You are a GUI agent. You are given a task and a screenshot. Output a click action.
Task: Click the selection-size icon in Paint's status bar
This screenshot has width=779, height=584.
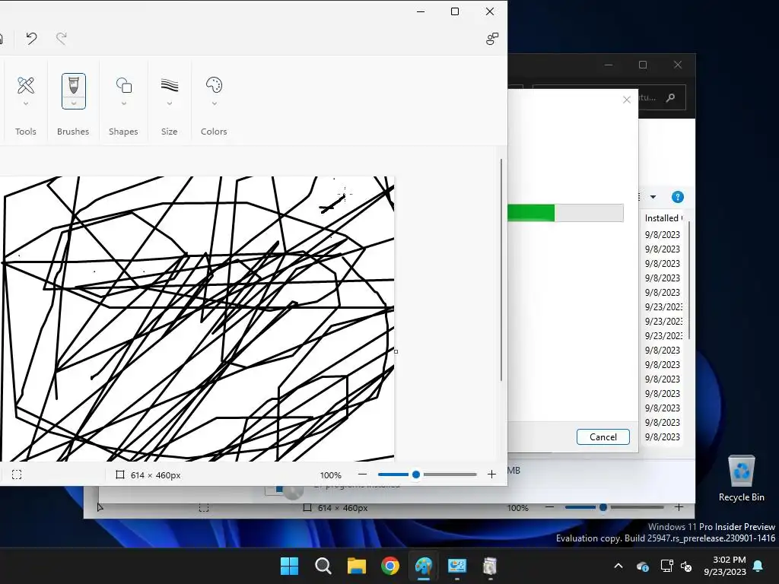tap(17, 474)
